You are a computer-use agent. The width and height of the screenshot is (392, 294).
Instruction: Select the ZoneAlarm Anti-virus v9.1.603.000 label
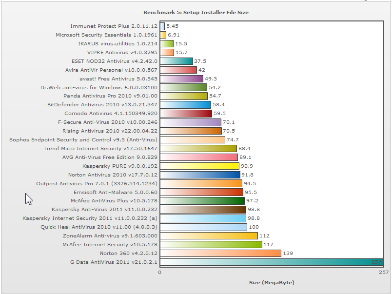(x=110, y=235)
